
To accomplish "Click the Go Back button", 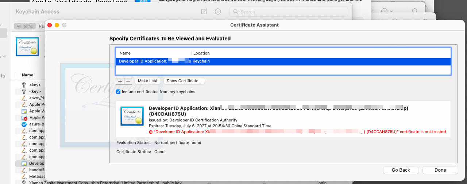I will tap(401, 170).
